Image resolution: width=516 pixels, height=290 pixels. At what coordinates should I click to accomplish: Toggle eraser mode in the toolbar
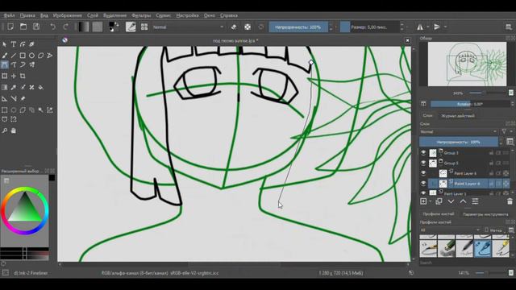tap(234, 27)
